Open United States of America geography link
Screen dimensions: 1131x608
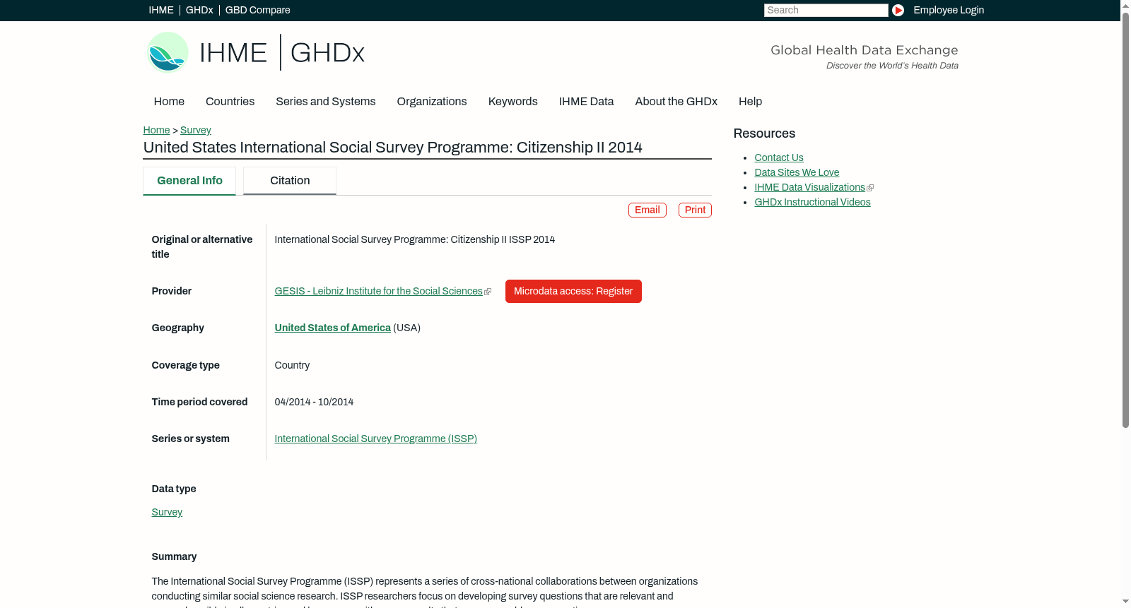tap(332, 328)
